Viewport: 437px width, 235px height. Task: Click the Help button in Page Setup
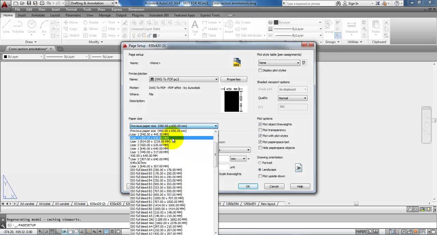pyautogui.click(x=300, y=186)
